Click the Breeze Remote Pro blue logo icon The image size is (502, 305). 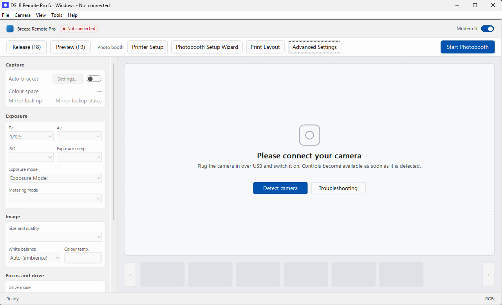pos(10,29)
